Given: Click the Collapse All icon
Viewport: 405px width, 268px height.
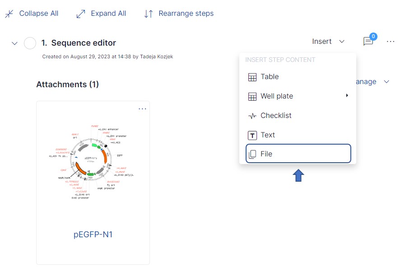Looking at the screenshot, I should pos(8,13).
